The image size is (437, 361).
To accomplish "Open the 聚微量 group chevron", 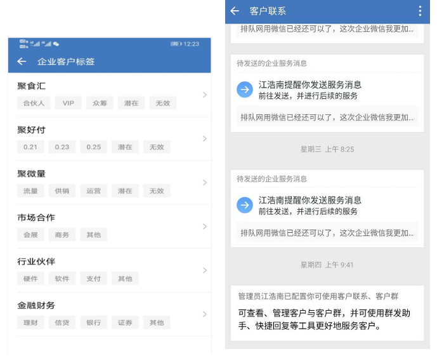I will [204, 183].
